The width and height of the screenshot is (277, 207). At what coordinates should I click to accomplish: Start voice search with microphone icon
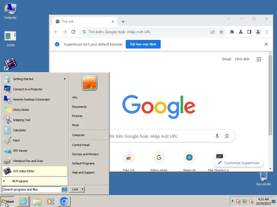(x=217, y=136)
